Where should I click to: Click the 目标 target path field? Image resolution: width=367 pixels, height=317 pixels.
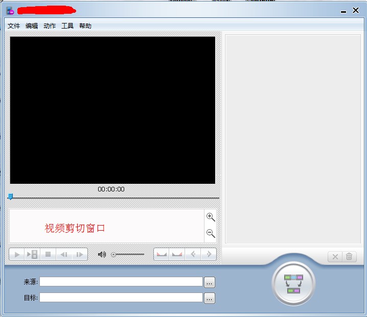(x=121, y=298)
